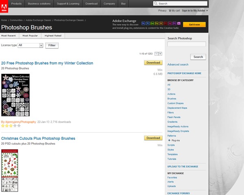The width and height of the screenshot is (244, 195).
Task: Open the Products menu
Action: (16, 4)
